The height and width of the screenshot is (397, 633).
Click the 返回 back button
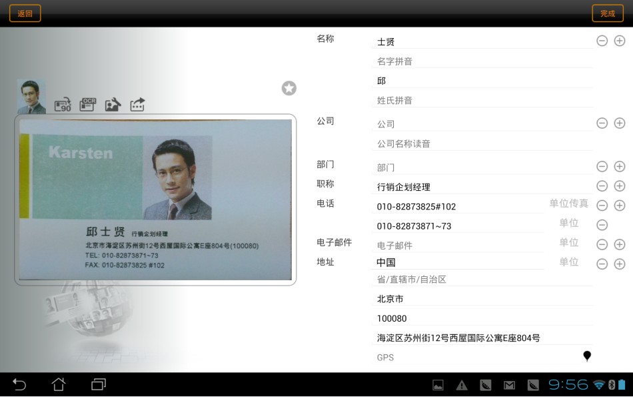pos(25,13)
